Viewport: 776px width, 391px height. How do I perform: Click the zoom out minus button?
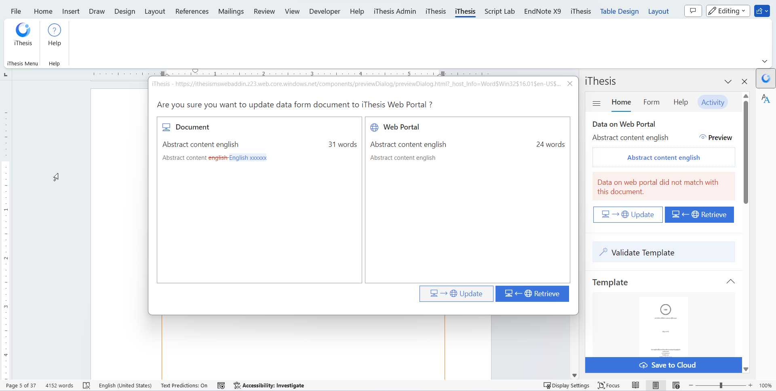[691, 386]
